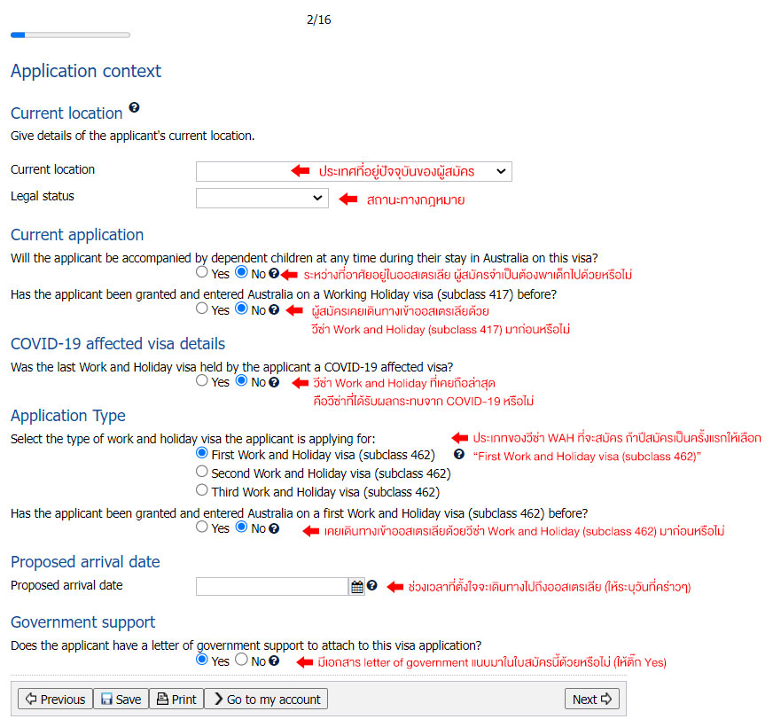Continue with the Next button
Screen dimensions: 781x727
point(591,700)
